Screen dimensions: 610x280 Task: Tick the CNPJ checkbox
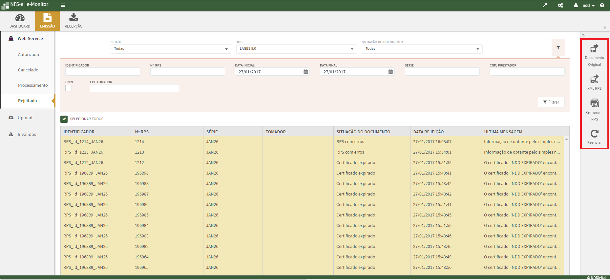pyautogui.click(x=69, y=88)
